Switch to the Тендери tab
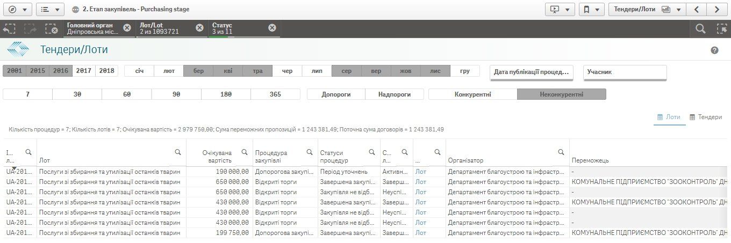731x243 pixels. coord(706,117)
